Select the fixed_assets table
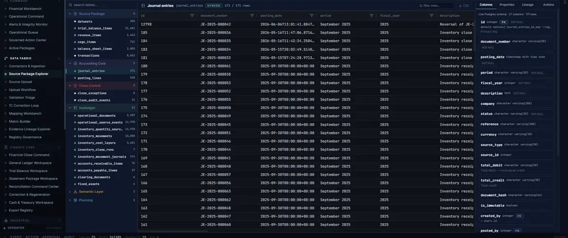This screenshot has height=238, width=568. pyautogui.click(x=101, y=184)
